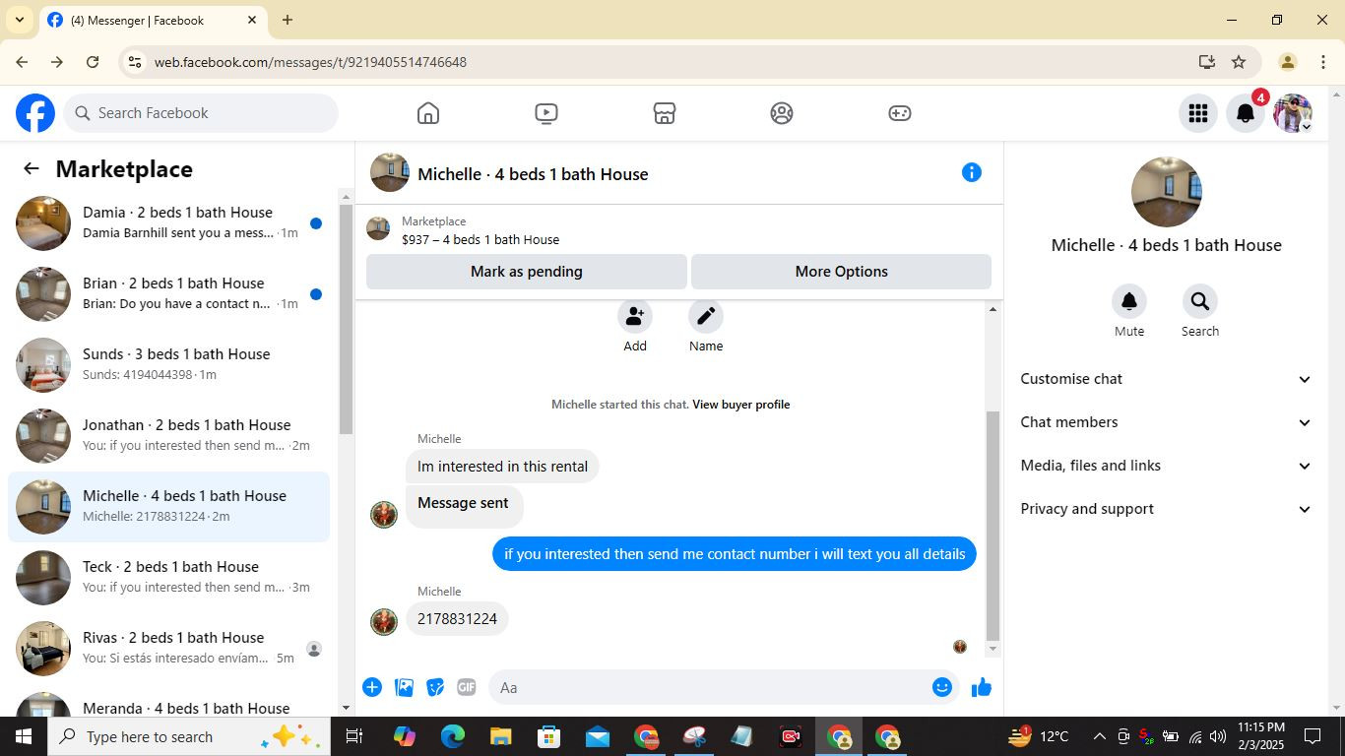This screenshot has height=756, width=1345.
Task: Click the Windows taskbar search box
Action: coord(189,736)
